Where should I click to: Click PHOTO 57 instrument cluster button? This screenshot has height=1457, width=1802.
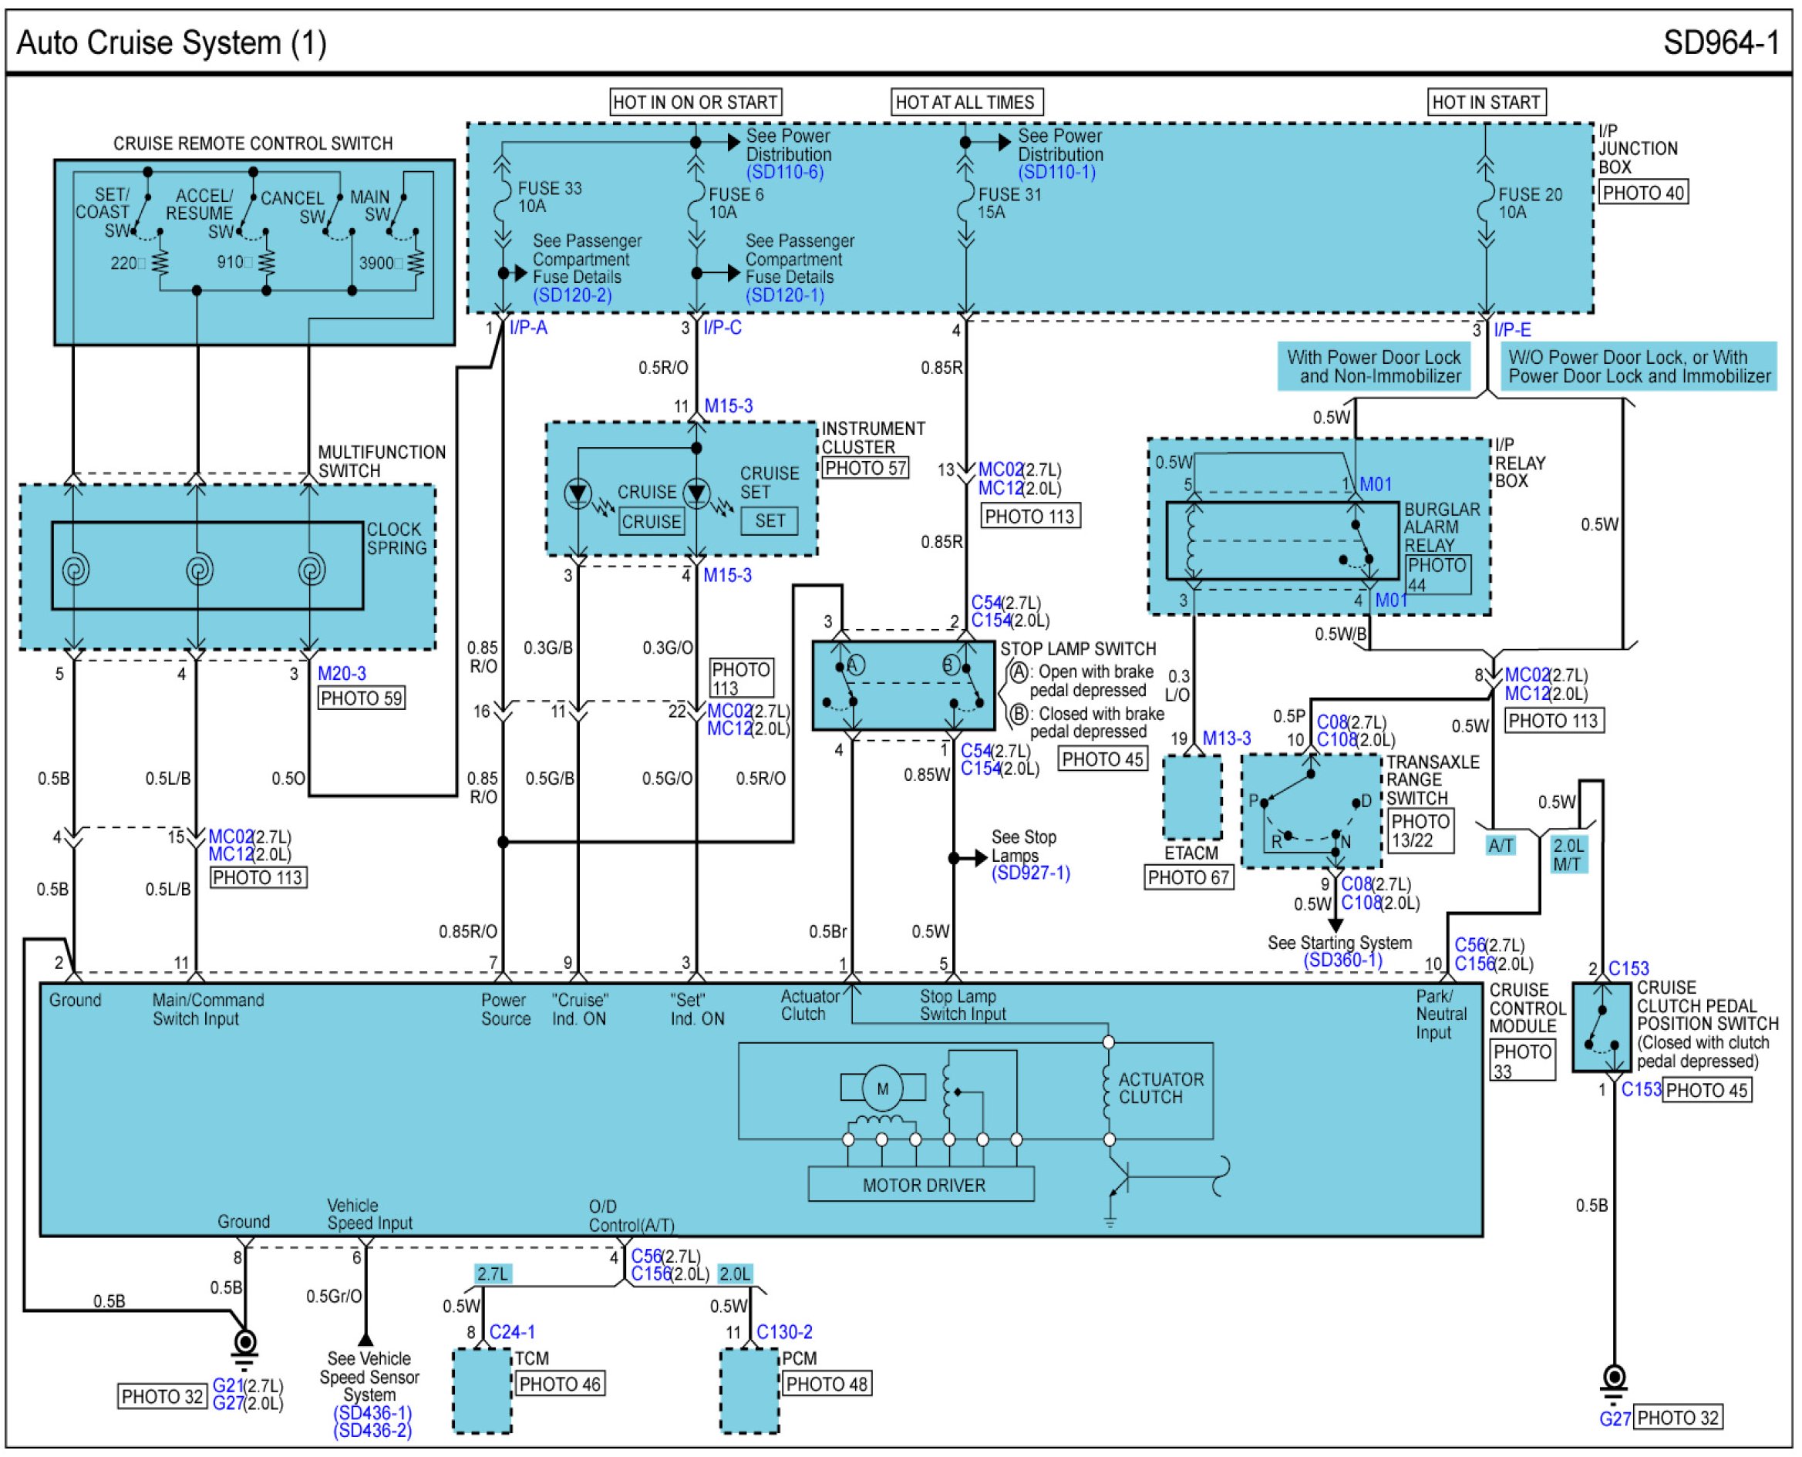[x=864, y=469]
